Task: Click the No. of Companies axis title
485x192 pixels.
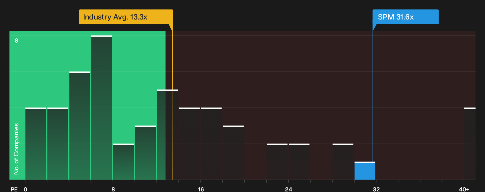Action: (16, 149)
